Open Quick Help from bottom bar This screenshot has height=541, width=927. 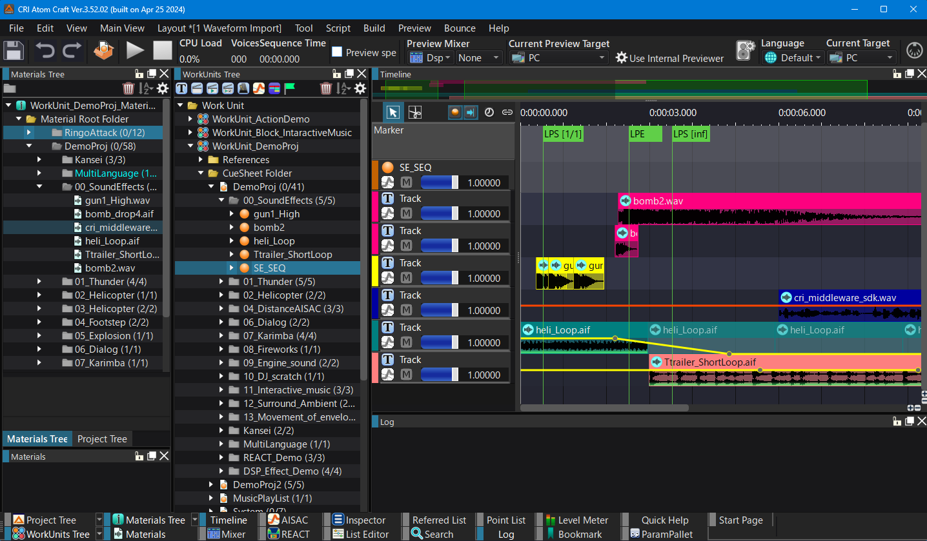point(665,520)
